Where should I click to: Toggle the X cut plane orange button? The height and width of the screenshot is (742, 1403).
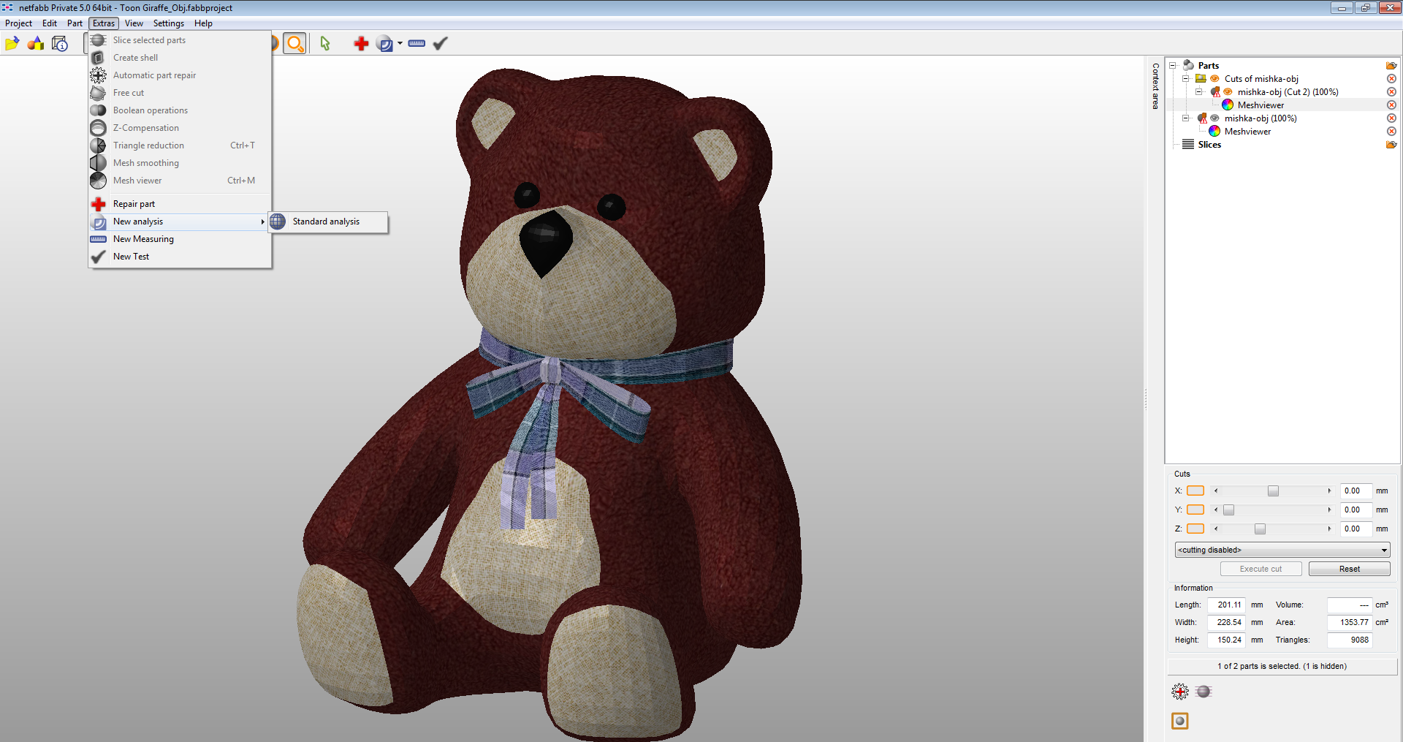[x=1195, y=491]
